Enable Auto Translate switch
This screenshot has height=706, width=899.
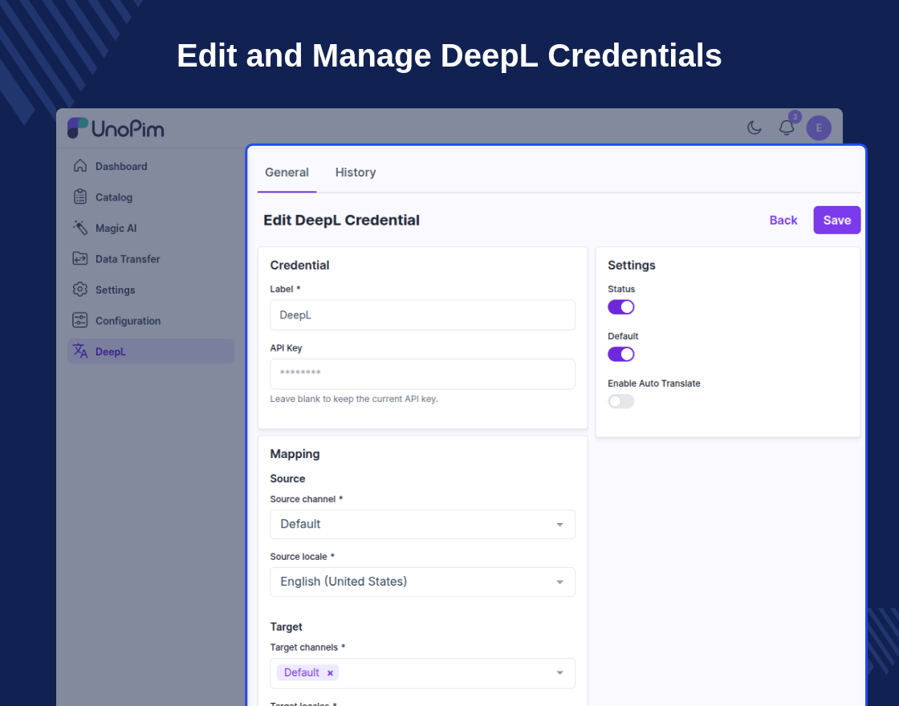[x=621, y=401]
